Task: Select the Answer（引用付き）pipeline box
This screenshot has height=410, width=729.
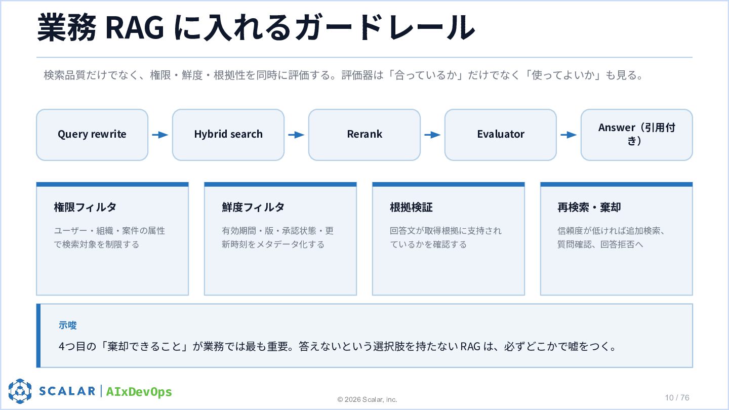Action: (637, 135)
